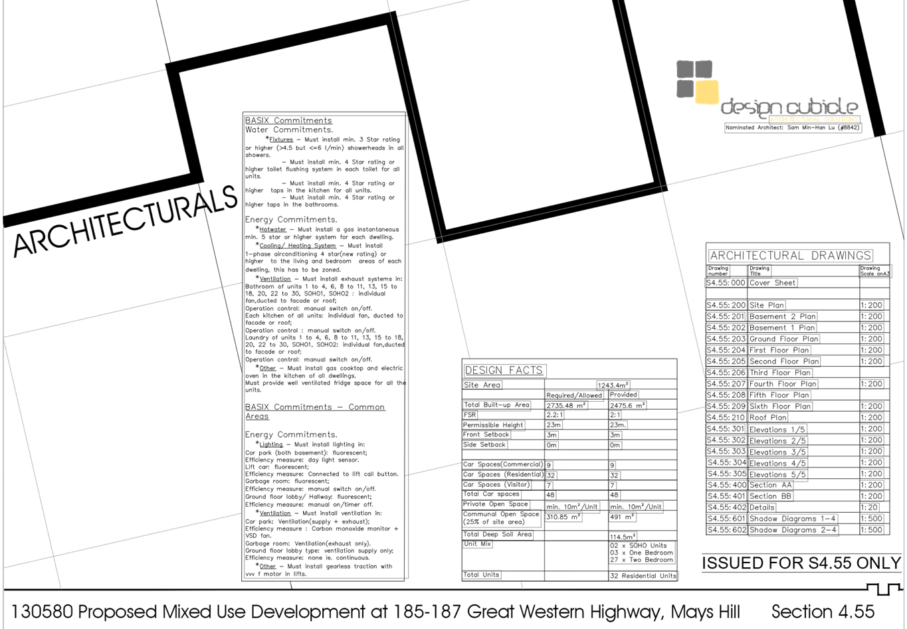
Task: Click the Total Car spaces row label
Action: (x=491, y=495)
